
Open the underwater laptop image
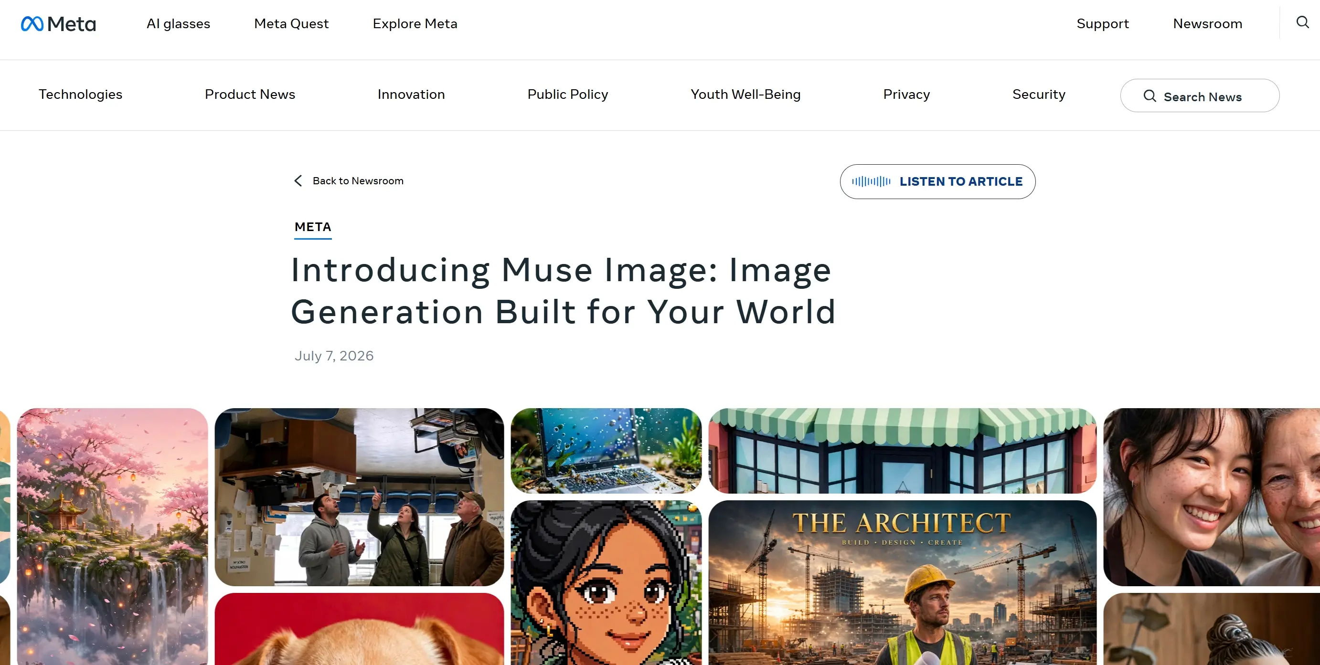point(606,451)
